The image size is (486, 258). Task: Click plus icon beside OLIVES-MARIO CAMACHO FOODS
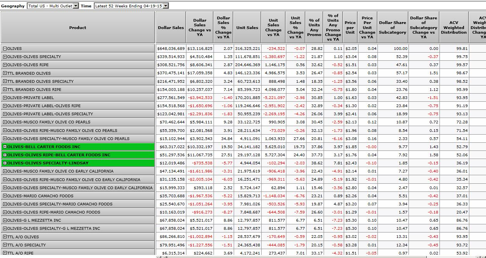(x=5, y=196)
